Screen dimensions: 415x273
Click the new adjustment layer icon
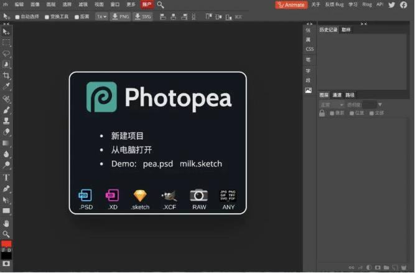[x=369, y=267]
